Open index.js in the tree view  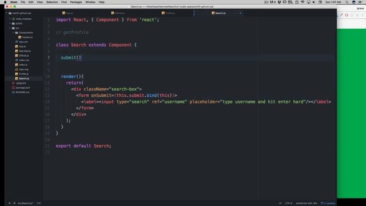click(x=23, y=65)
